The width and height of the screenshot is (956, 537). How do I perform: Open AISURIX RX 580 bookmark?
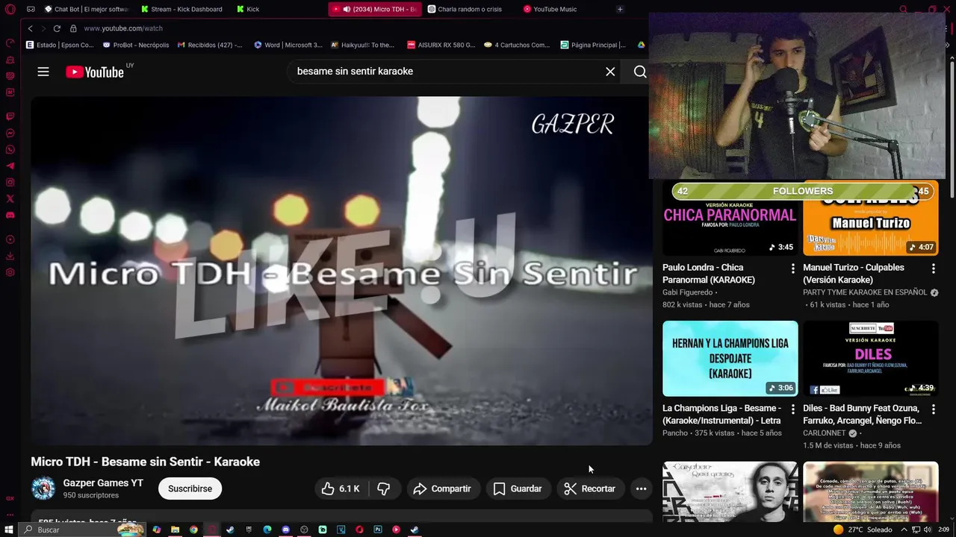click(x=441, y=45)
